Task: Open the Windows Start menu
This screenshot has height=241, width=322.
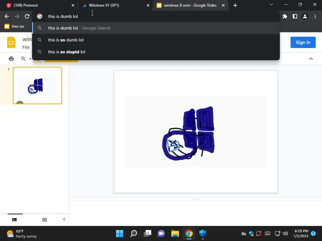Action: point(119,233)
